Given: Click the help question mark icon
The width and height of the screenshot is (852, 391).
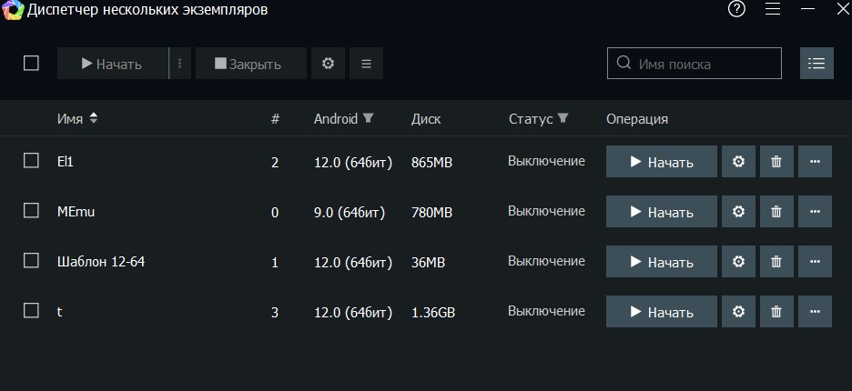Looking at the screenshot, I should coord(736,9).
